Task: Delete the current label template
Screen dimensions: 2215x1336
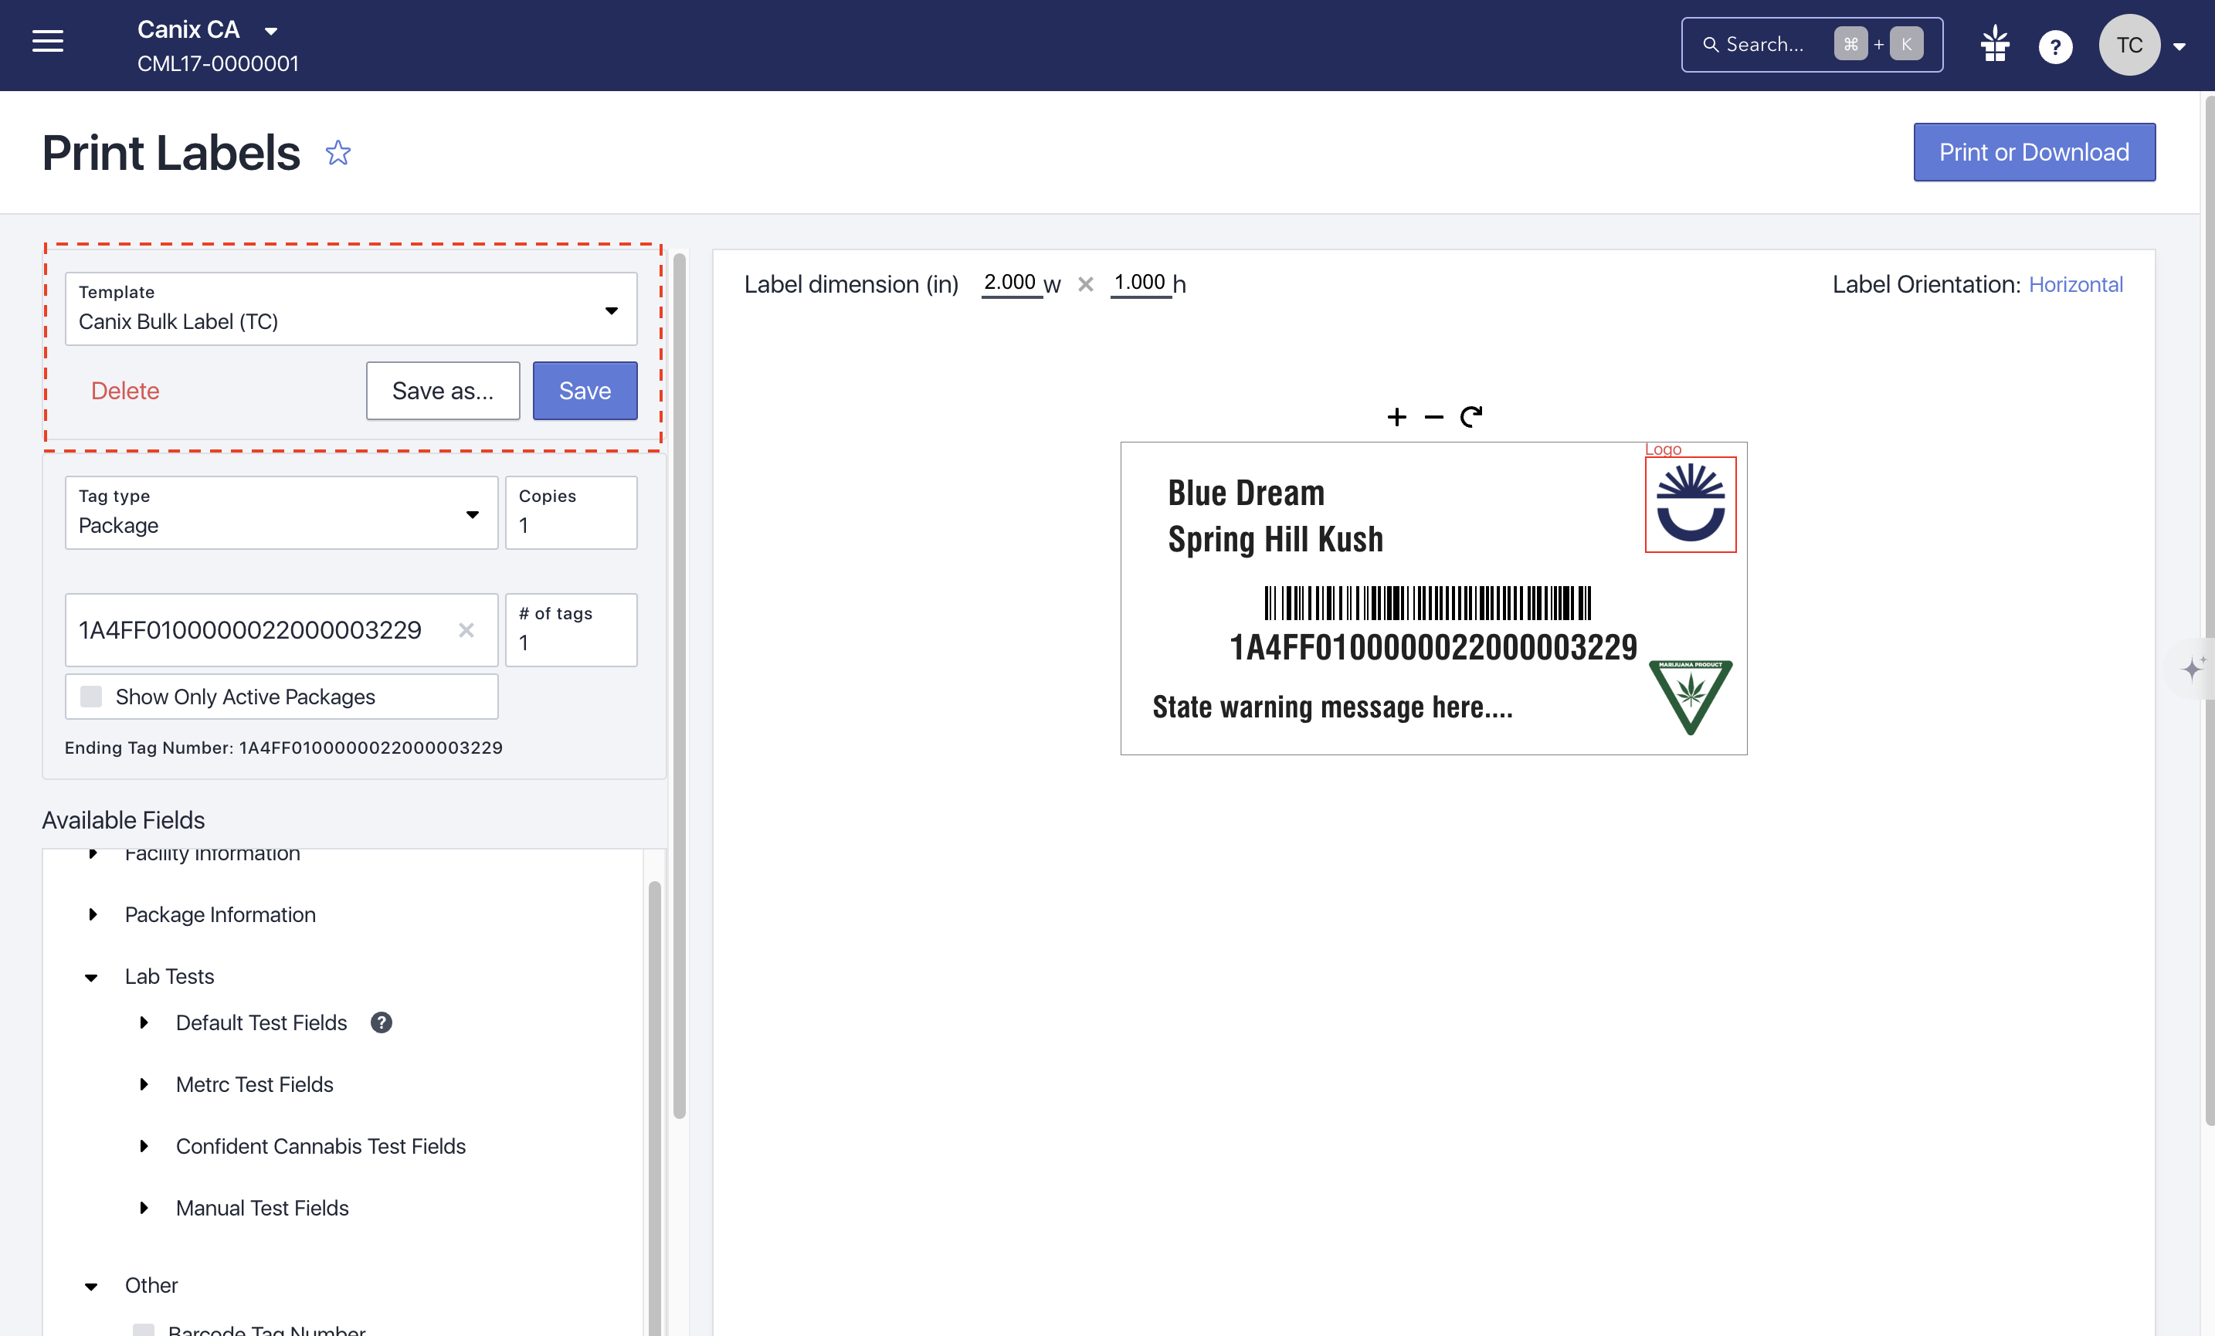Action: (125, 390)
